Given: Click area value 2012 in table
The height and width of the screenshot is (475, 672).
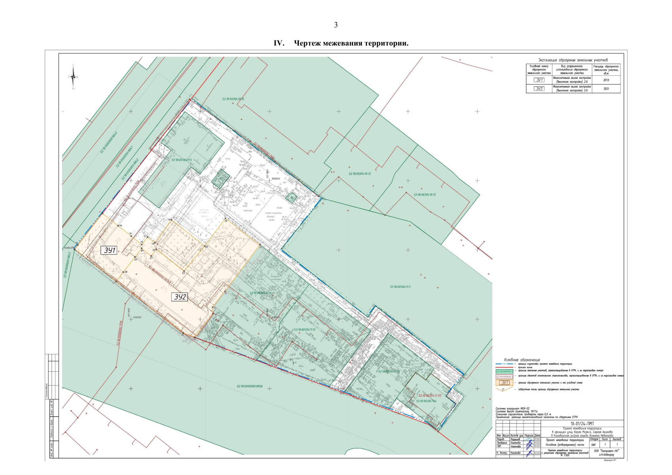Looking at the screenshot, I should tap(606, 80).
